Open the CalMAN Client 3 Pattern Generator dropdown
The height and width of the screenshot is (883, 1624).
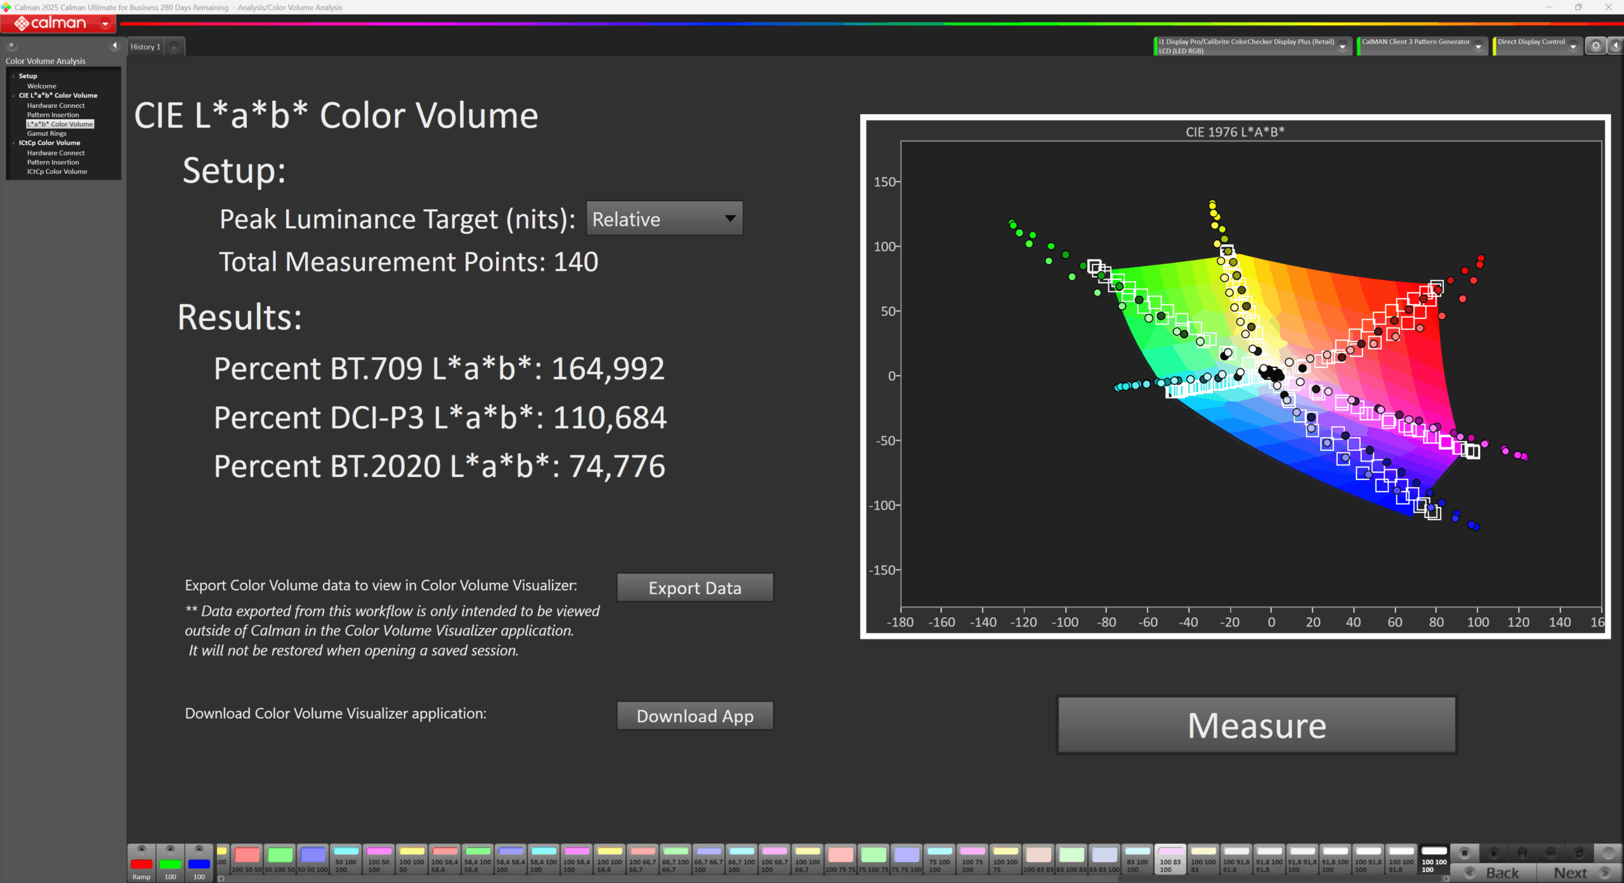pos(1478,46)
